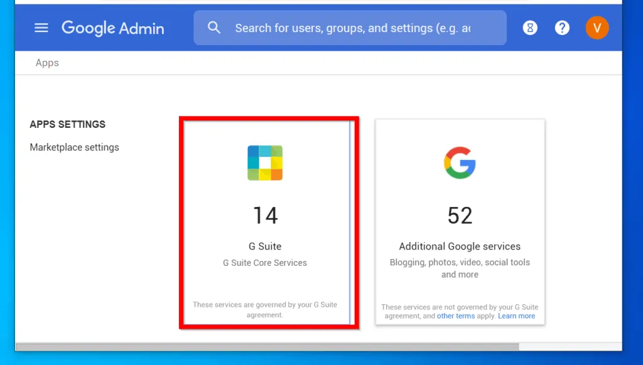The image size is (643, 365).
Task: Open help using the question mark icon
Action: 561,28
